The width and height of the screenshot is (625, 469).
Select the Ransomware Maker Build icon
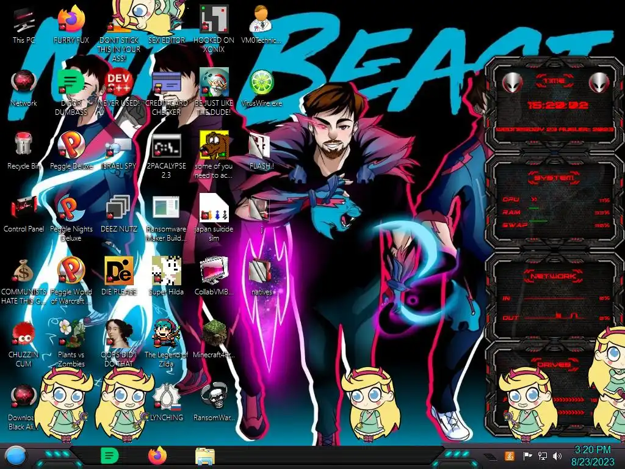coord(166,208)
